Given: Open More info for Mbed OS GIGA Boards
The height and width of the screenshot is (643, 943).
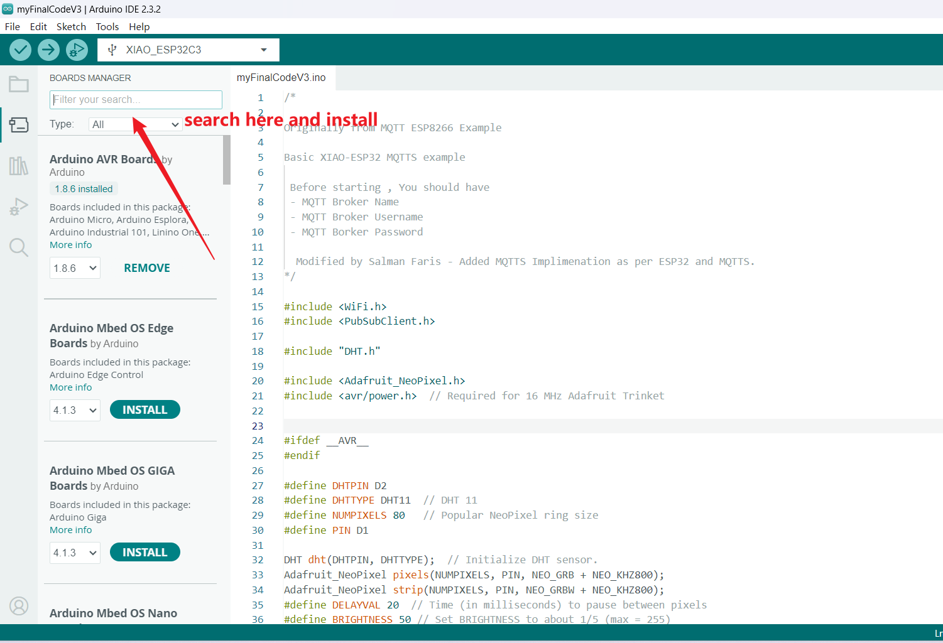Looking at the screenshot, I should click(x=71, y=530).
